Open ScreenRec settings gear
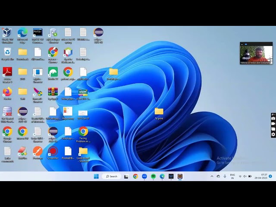This screenshot has width=276, height=207. [x=273, y=135]
